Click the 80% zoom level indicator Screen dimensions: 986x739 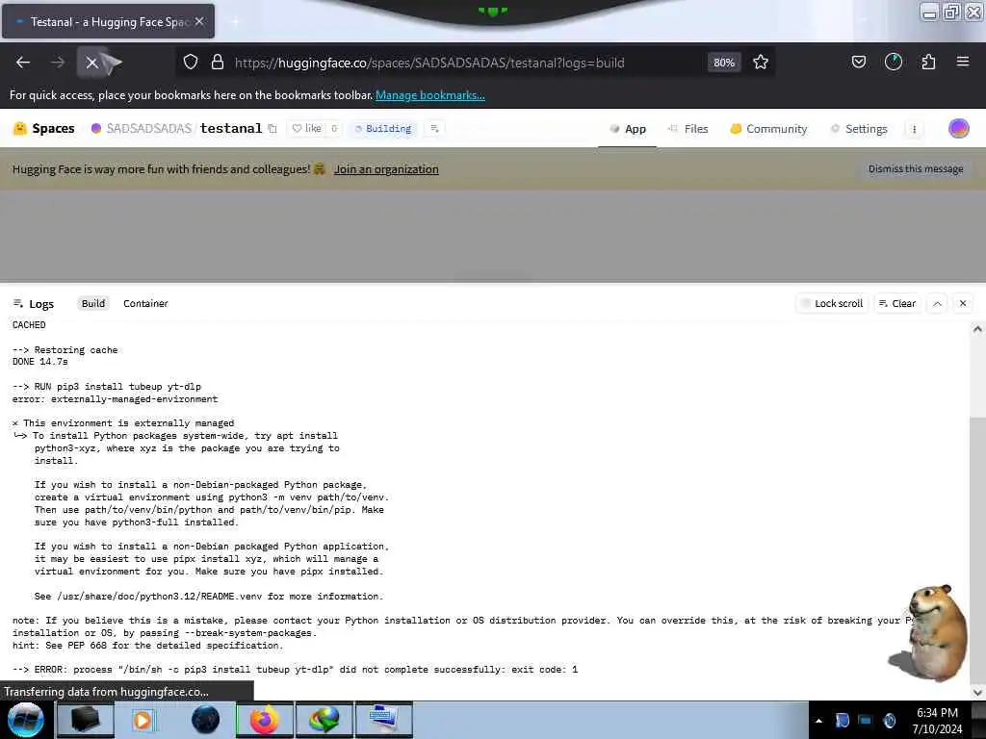[x=724, y=63]
